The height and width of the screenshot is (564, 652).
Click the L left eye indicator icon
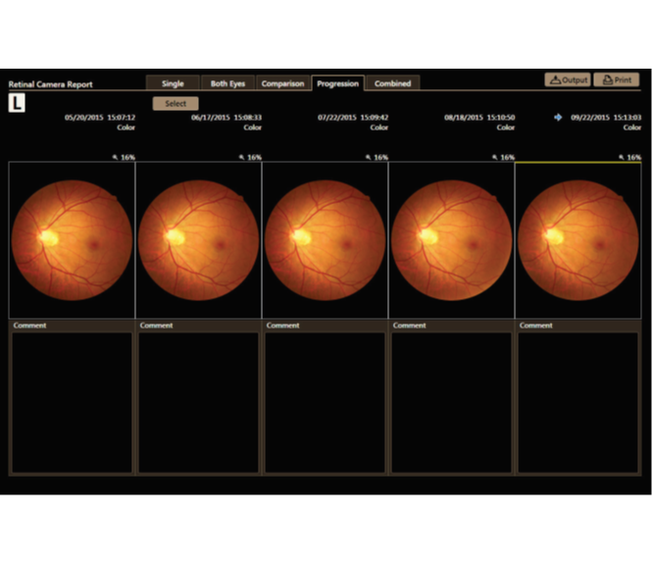tap(17, 103)
